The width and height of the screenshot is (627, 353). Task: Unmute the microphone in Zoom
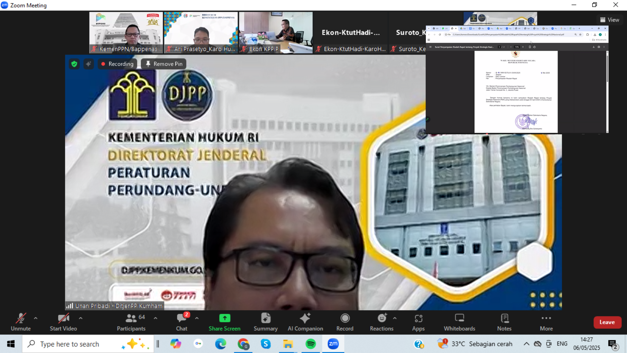point(21,322)
